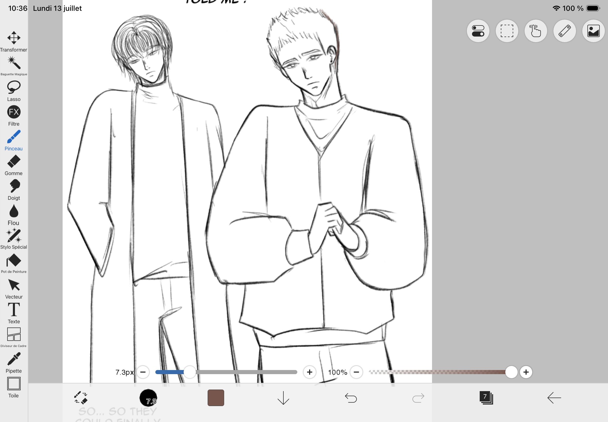Open the Toile canvas tool
This screenshot has height=422, width=608.
tap(14, 387)
